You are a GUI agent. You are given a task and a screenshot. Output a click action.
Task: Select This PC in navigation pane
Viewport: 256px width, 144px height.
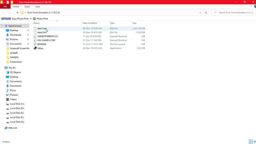click(12, 68)
